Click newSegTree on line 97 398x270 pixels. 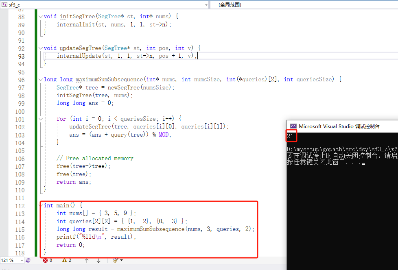tap(124, 87)
